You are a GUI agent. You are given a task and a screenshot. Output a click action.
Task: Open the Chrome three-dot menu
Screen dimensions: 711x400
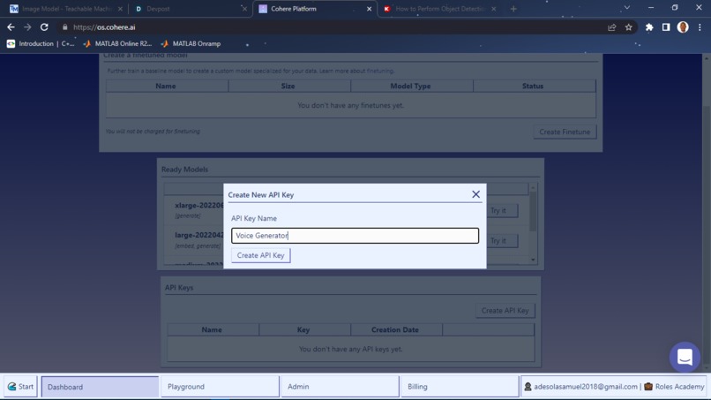700,27
